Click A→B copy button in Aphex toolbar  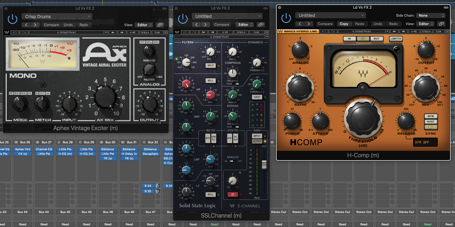point(133,32)
